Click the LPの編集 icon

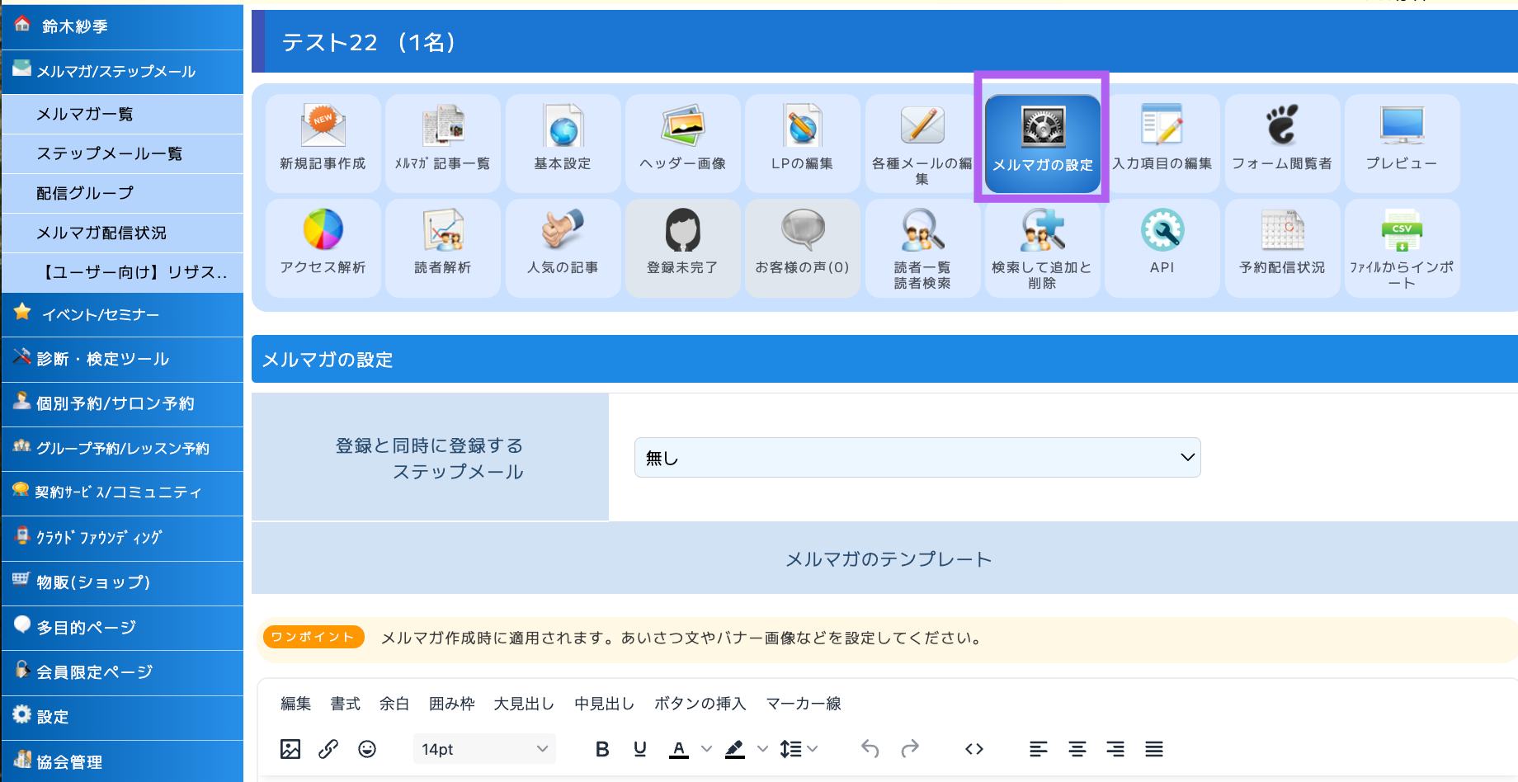point(802,142)
